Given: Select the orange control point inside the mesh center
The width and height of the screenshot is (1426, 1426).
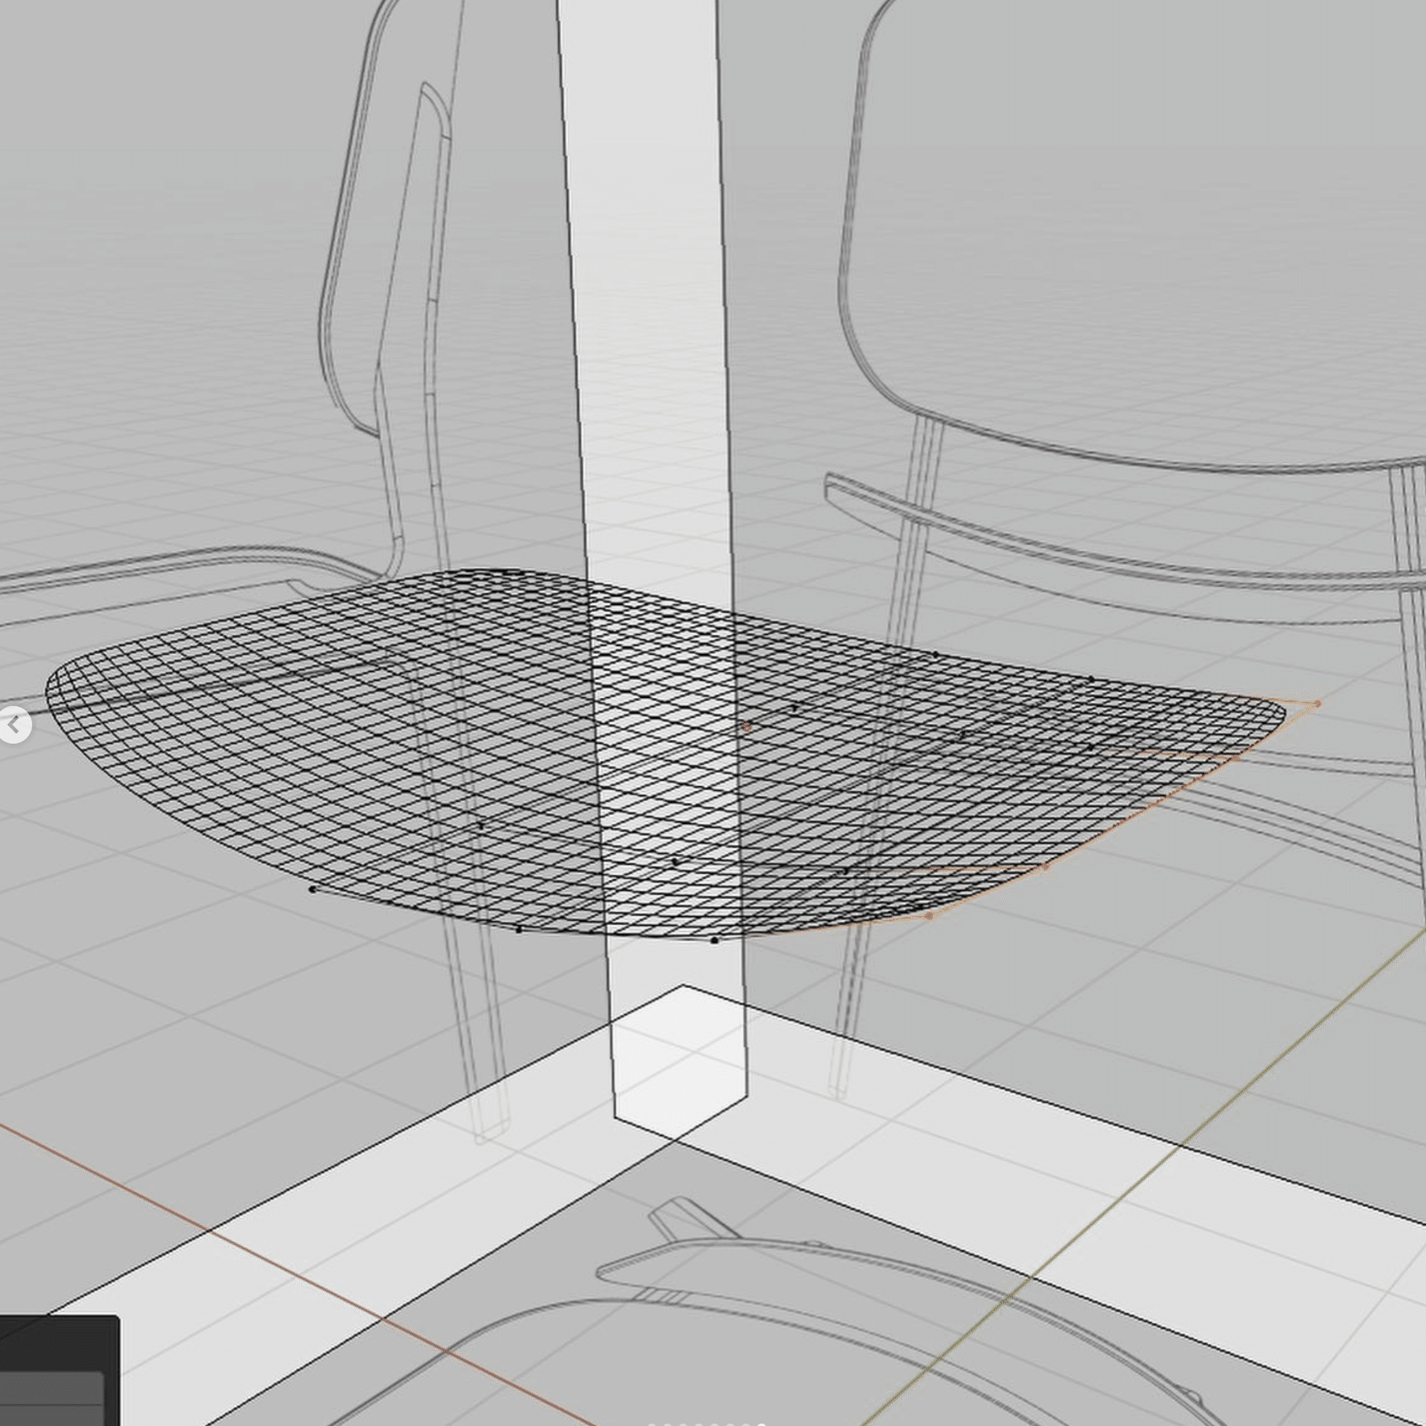Looking at the screenshot, I should pos(747,726).
